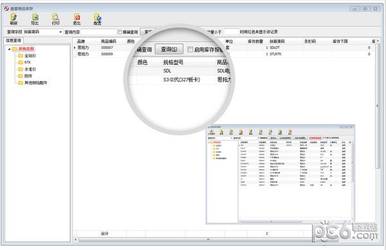Click the red app icon in title bar

pos(6,8)
